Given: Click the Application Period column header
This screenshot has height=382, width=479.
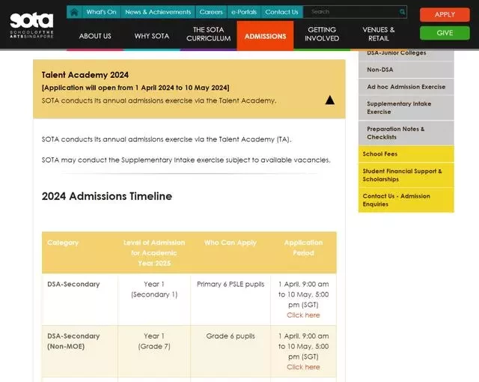Looking at the screenshot, I should [x=303, y=248].
